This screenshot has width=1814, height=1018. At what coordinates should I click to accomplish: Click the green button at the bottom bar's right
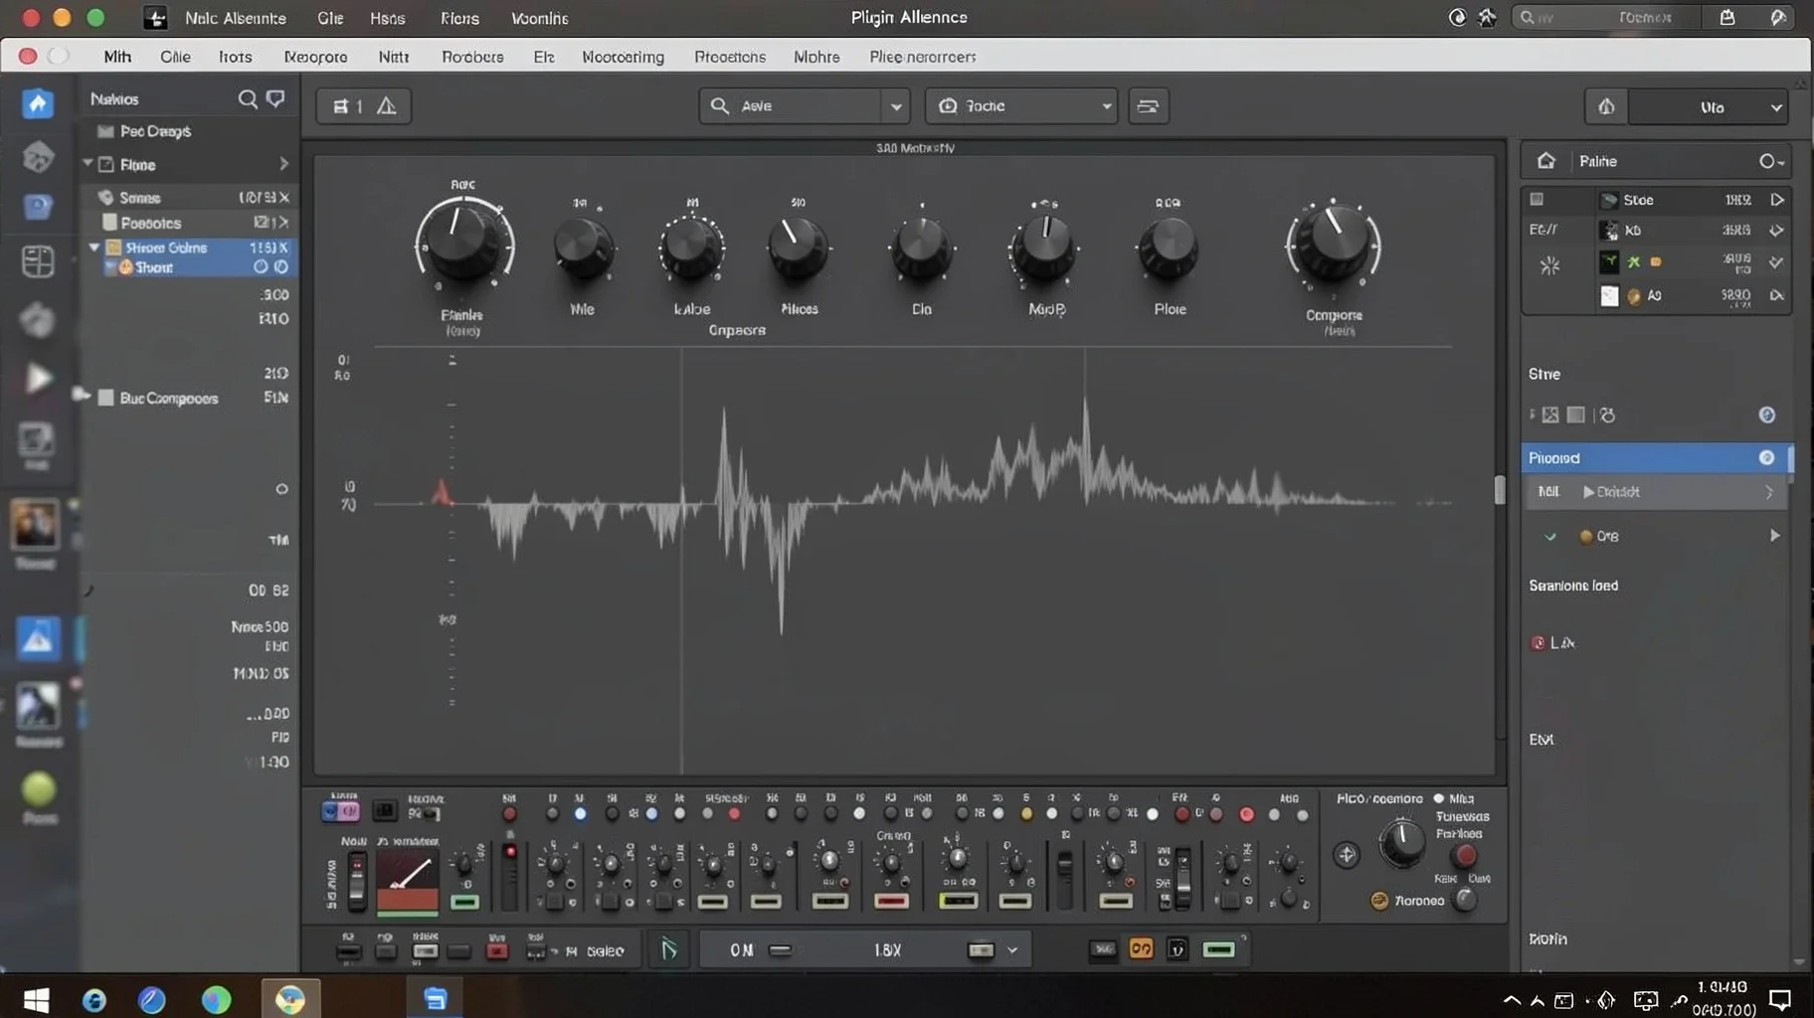pyautogui.click(x=1218, y=949)
